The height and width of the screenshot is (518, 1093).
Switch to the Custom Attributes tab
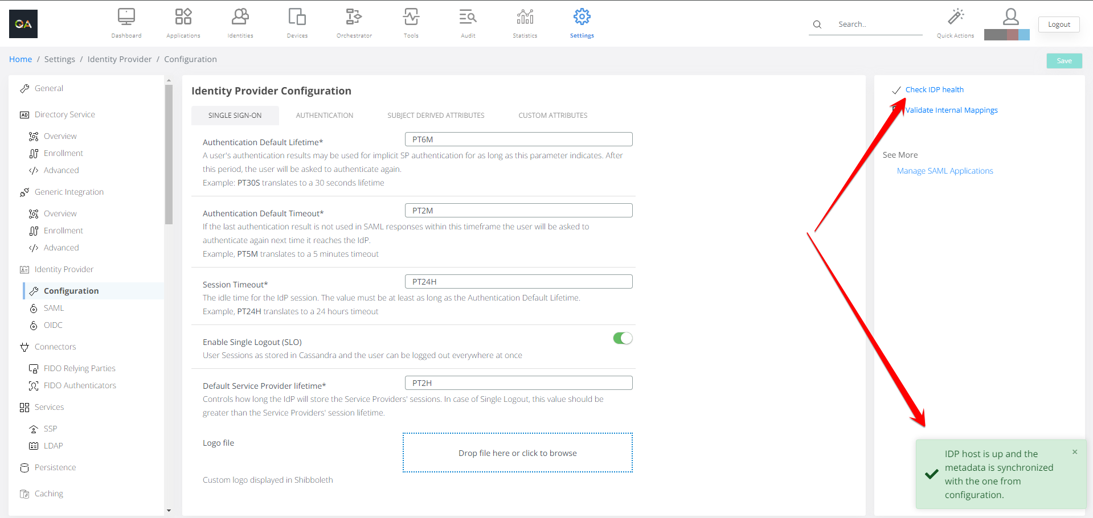click(552, 116)
